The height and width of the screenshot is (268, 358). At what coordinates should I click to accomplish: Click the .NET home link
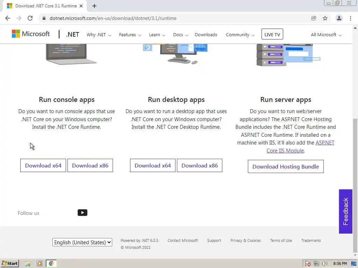point(73,35)
